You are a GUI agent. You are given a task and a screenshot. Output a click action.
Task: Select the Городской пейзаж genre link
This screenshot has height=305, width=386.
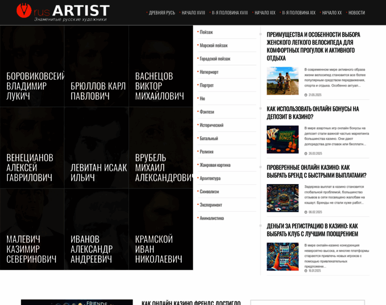[x=215, y=59]
